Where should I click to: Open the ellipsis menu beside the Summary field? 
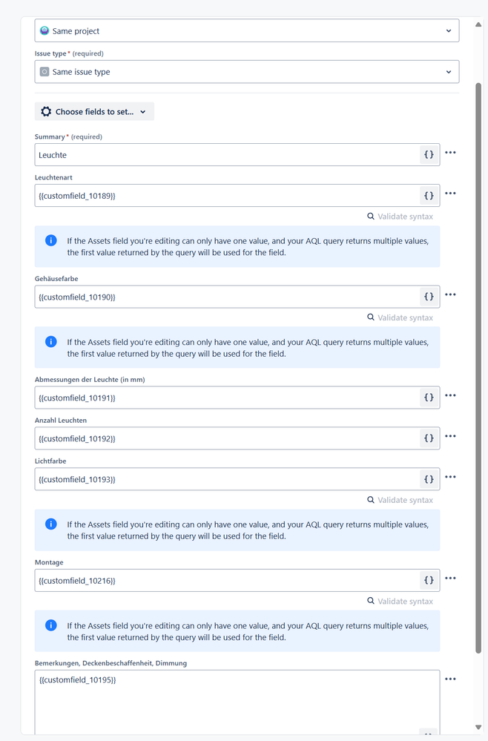[450, 152]
